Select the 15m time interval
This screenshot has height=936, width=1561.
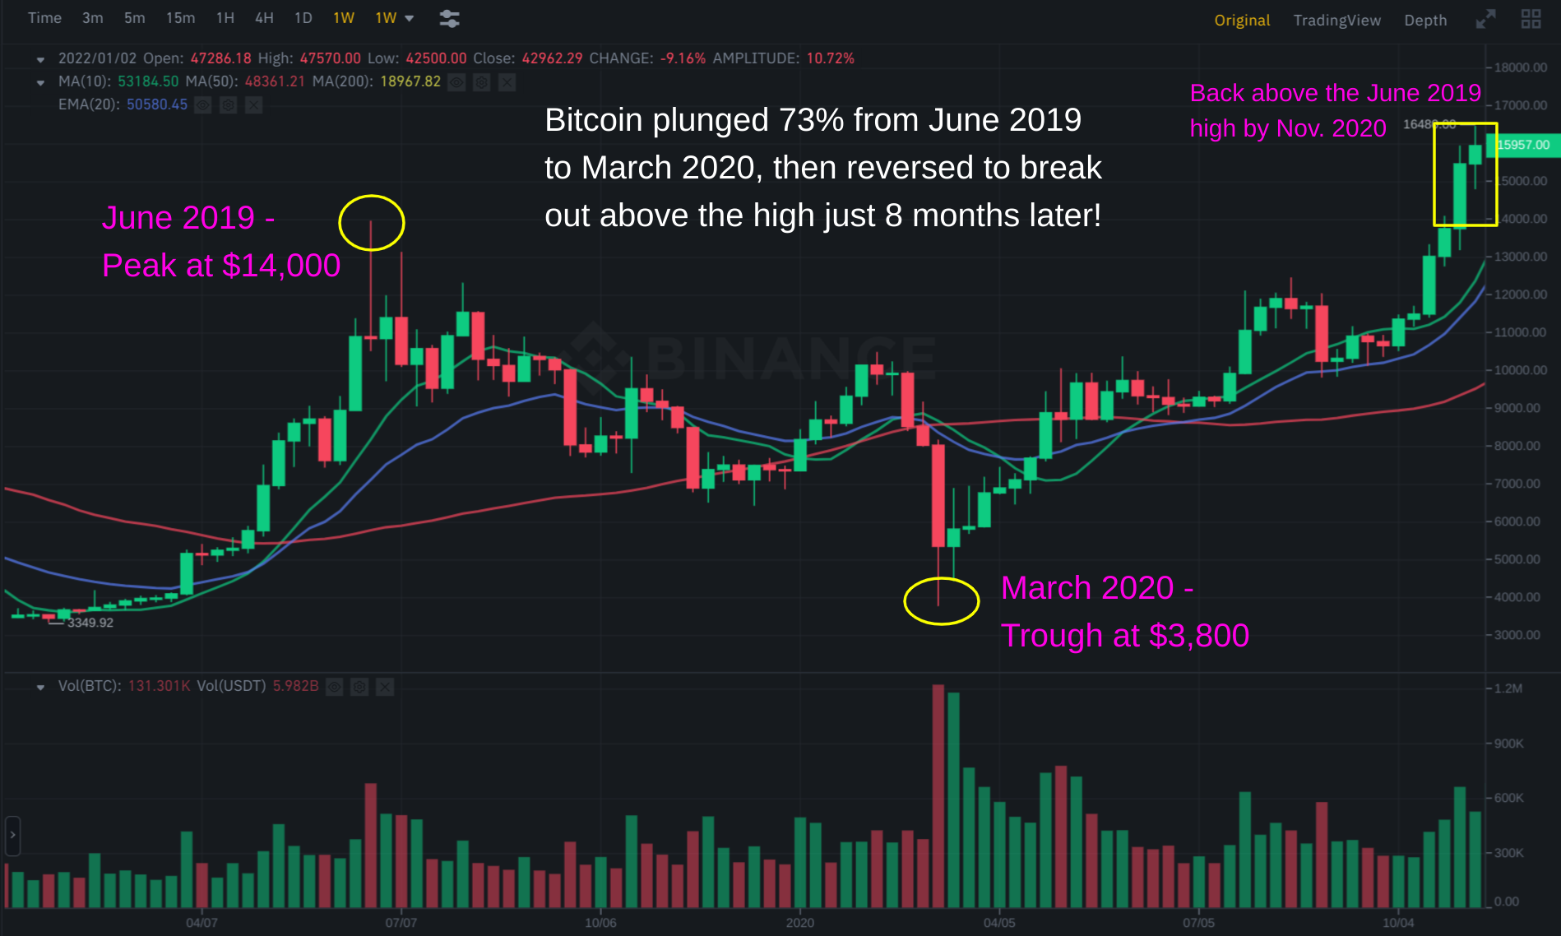pyautogui.click(x=180, y=18)
